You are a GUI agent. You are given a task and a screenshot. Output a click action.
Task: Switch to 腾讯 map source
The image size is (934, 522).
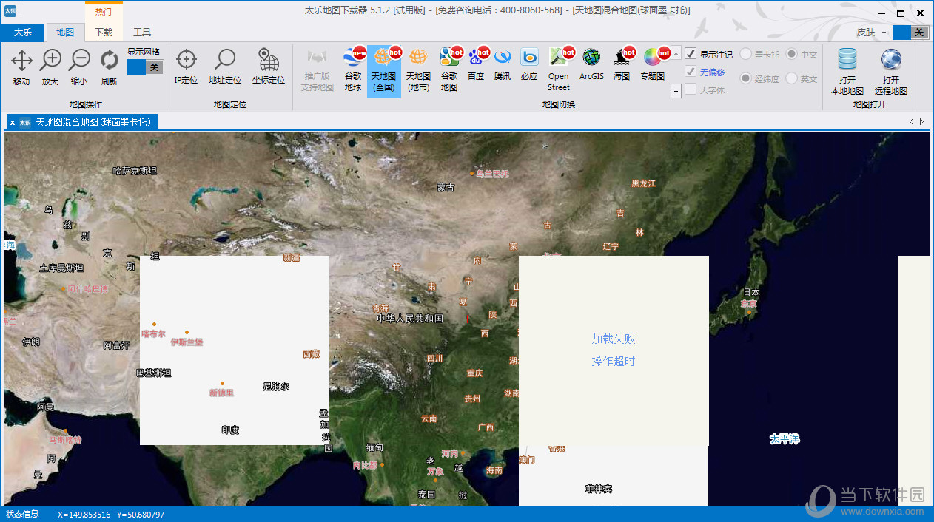point(503,65)
